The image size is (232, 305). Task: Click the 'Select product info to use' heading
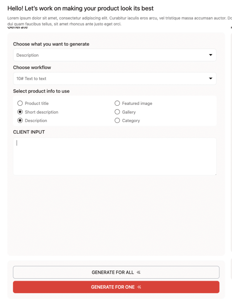click(41, 91)
